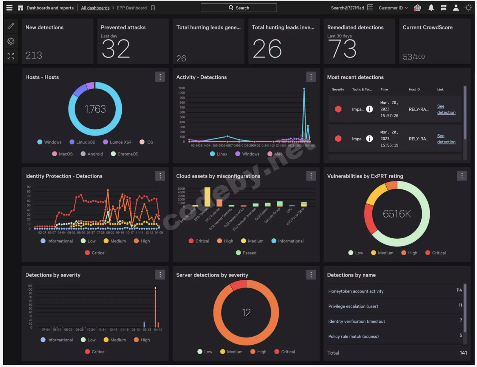Viewport: 477px width, 367px height.
Task: Toggle MacOS in the Hosts legend
Action: 62,154
